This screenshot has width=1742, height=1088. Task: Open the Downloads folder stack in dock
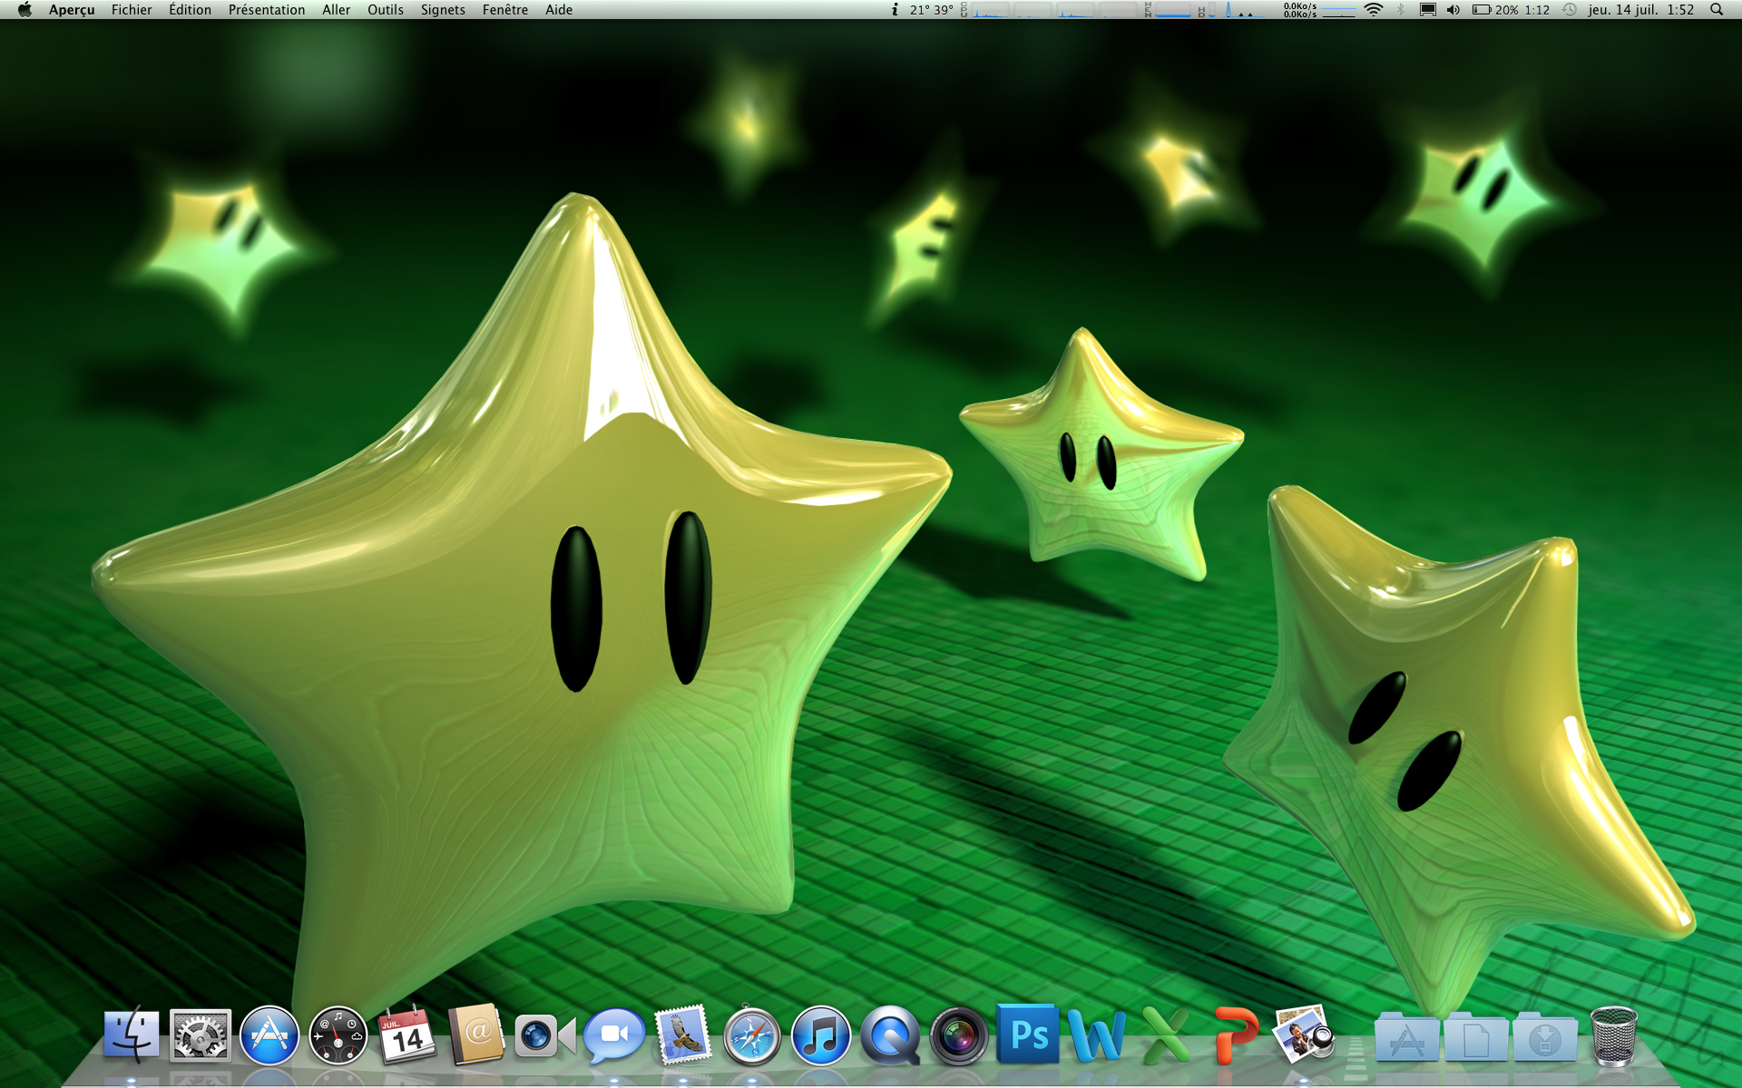point(1544,1036)
